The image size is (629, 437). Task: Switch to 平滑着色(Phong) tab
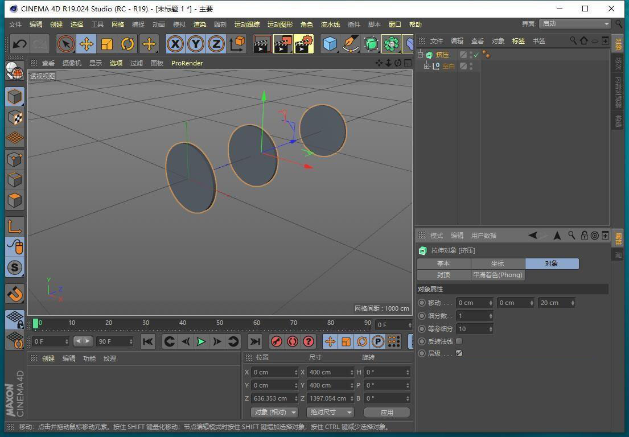click(498, 275)
